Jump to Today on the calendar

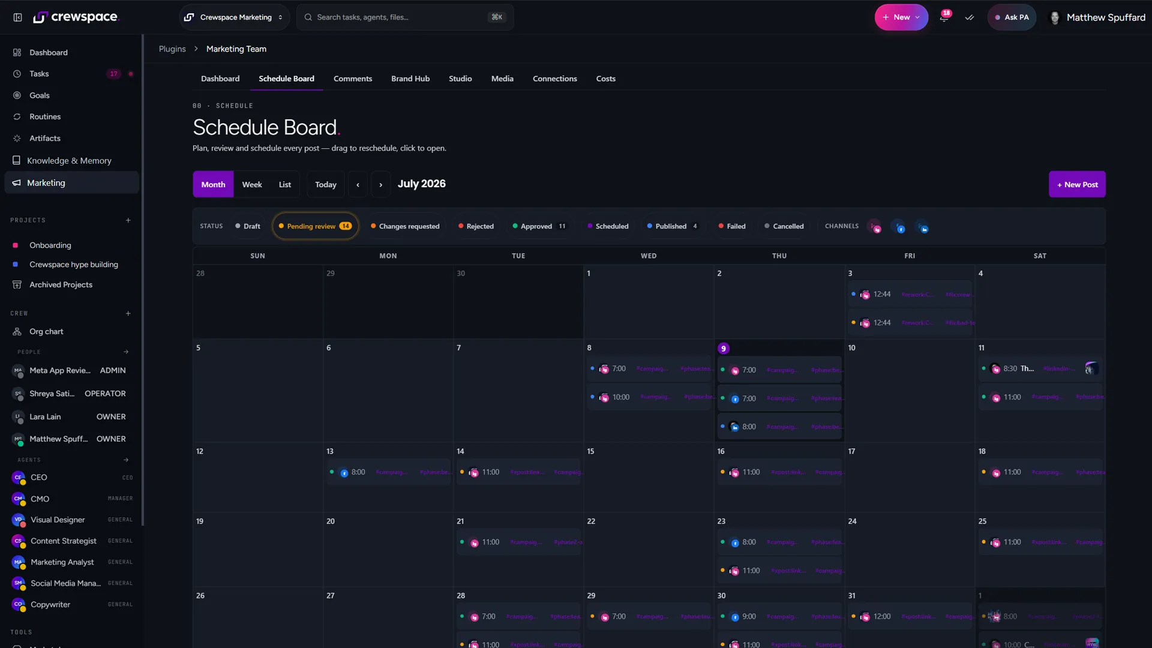[x=326, y=184]
